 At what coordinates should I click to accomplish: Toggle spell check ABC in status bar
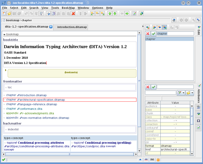[x=146, y=160]
